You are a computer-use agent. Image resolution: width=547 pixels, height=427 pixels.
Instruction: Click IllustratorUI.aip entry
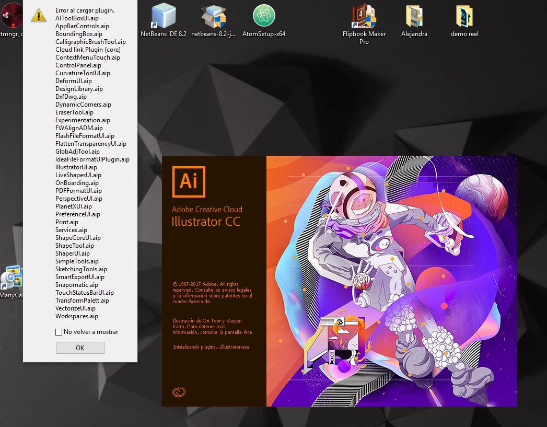click(x=76, y=167)
